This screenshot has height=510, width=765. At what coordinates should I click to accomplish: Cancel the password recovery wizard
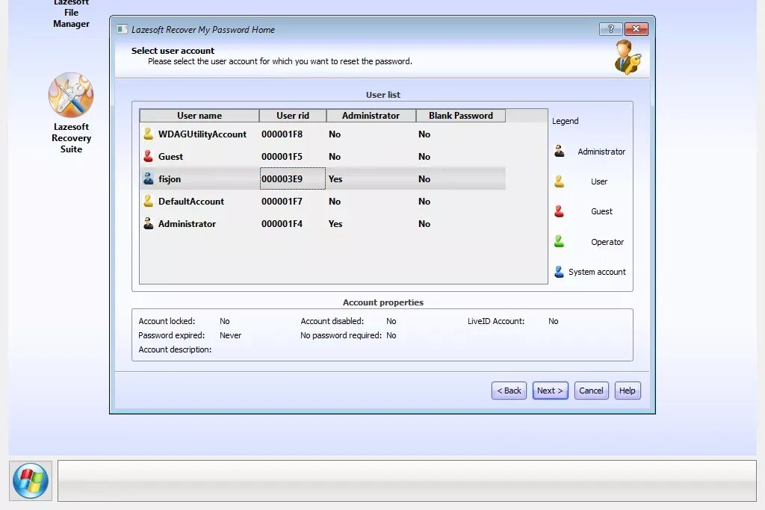(x=592, y=391)
